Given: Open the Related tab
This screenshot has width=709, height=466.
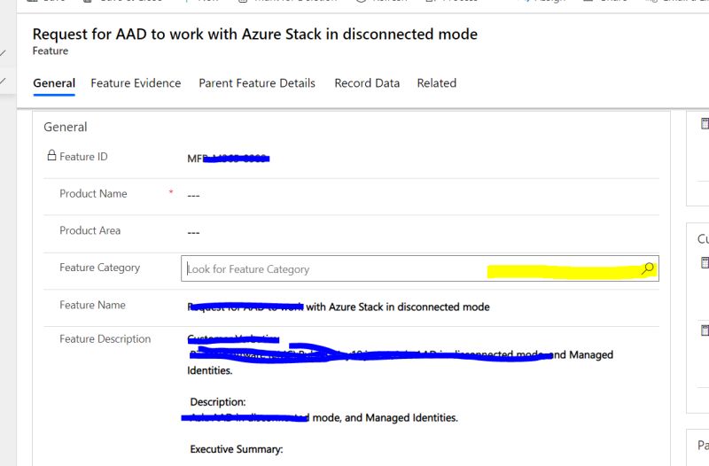Looking at the screenshot, I should click(436, 83).
